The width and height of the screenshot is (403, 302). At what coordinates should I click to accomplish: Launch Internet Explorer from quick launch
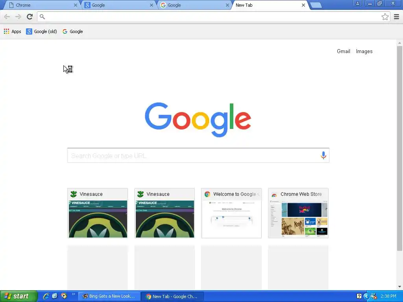pos(46,296)
